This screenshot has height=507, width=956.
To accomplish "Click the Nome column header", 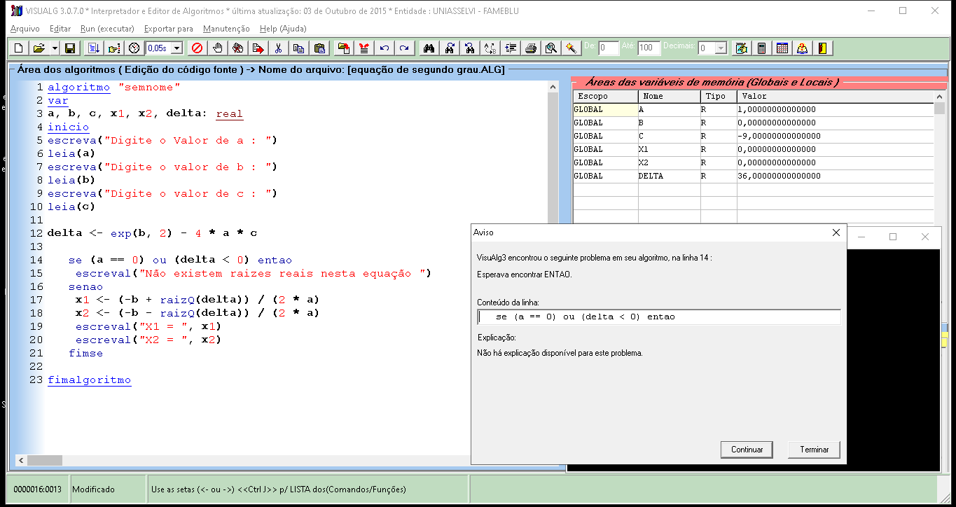I will point(670,96).
